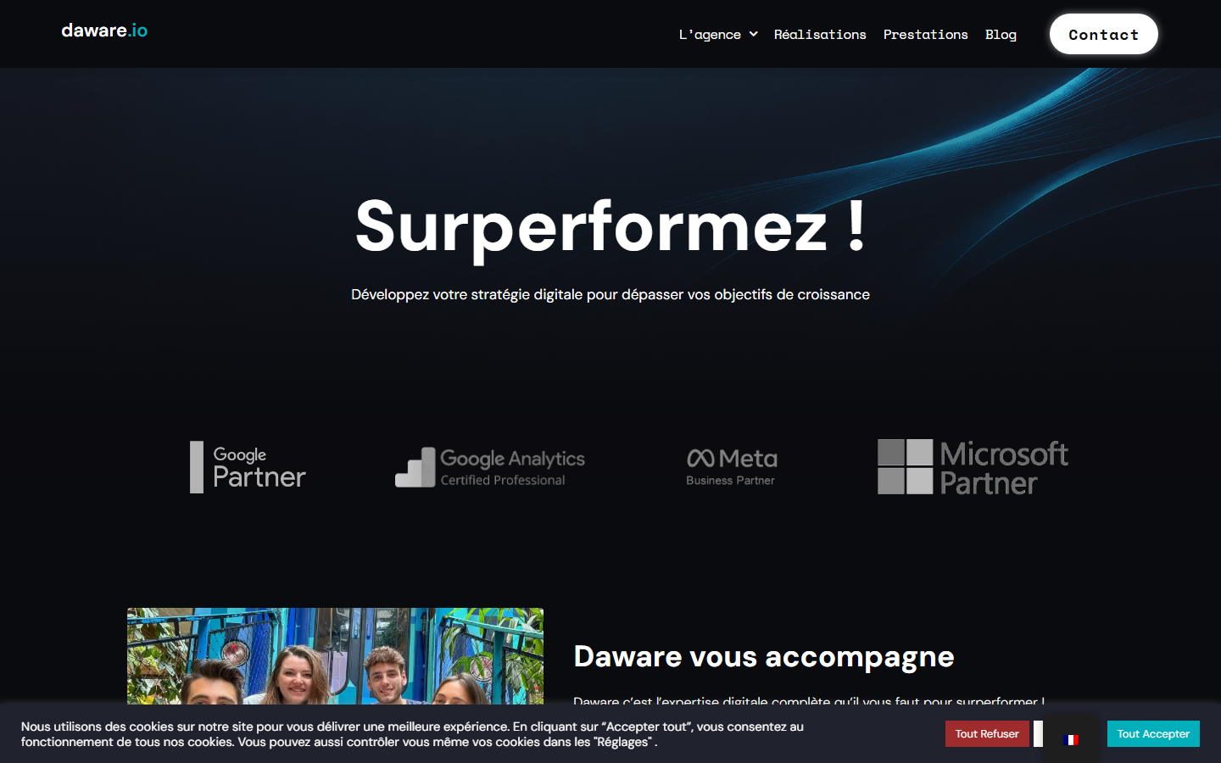1221x763 pixels.
Task: Click the Meta Business Partner logo
Action: point(731,467)
